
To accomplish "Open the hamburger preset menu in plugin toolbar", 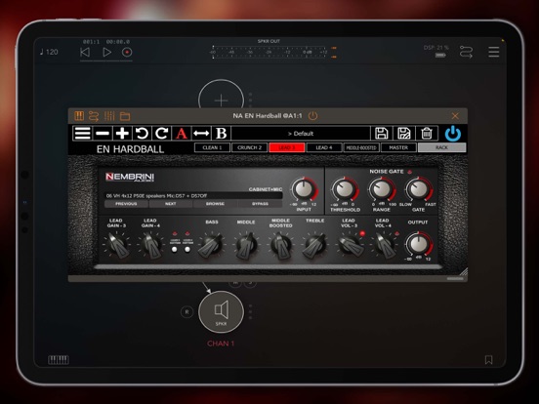I will [x=83, y=133].
